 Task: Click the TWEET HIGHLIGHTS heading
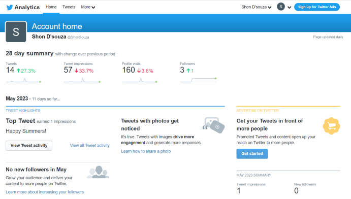[x=23, y=111]
